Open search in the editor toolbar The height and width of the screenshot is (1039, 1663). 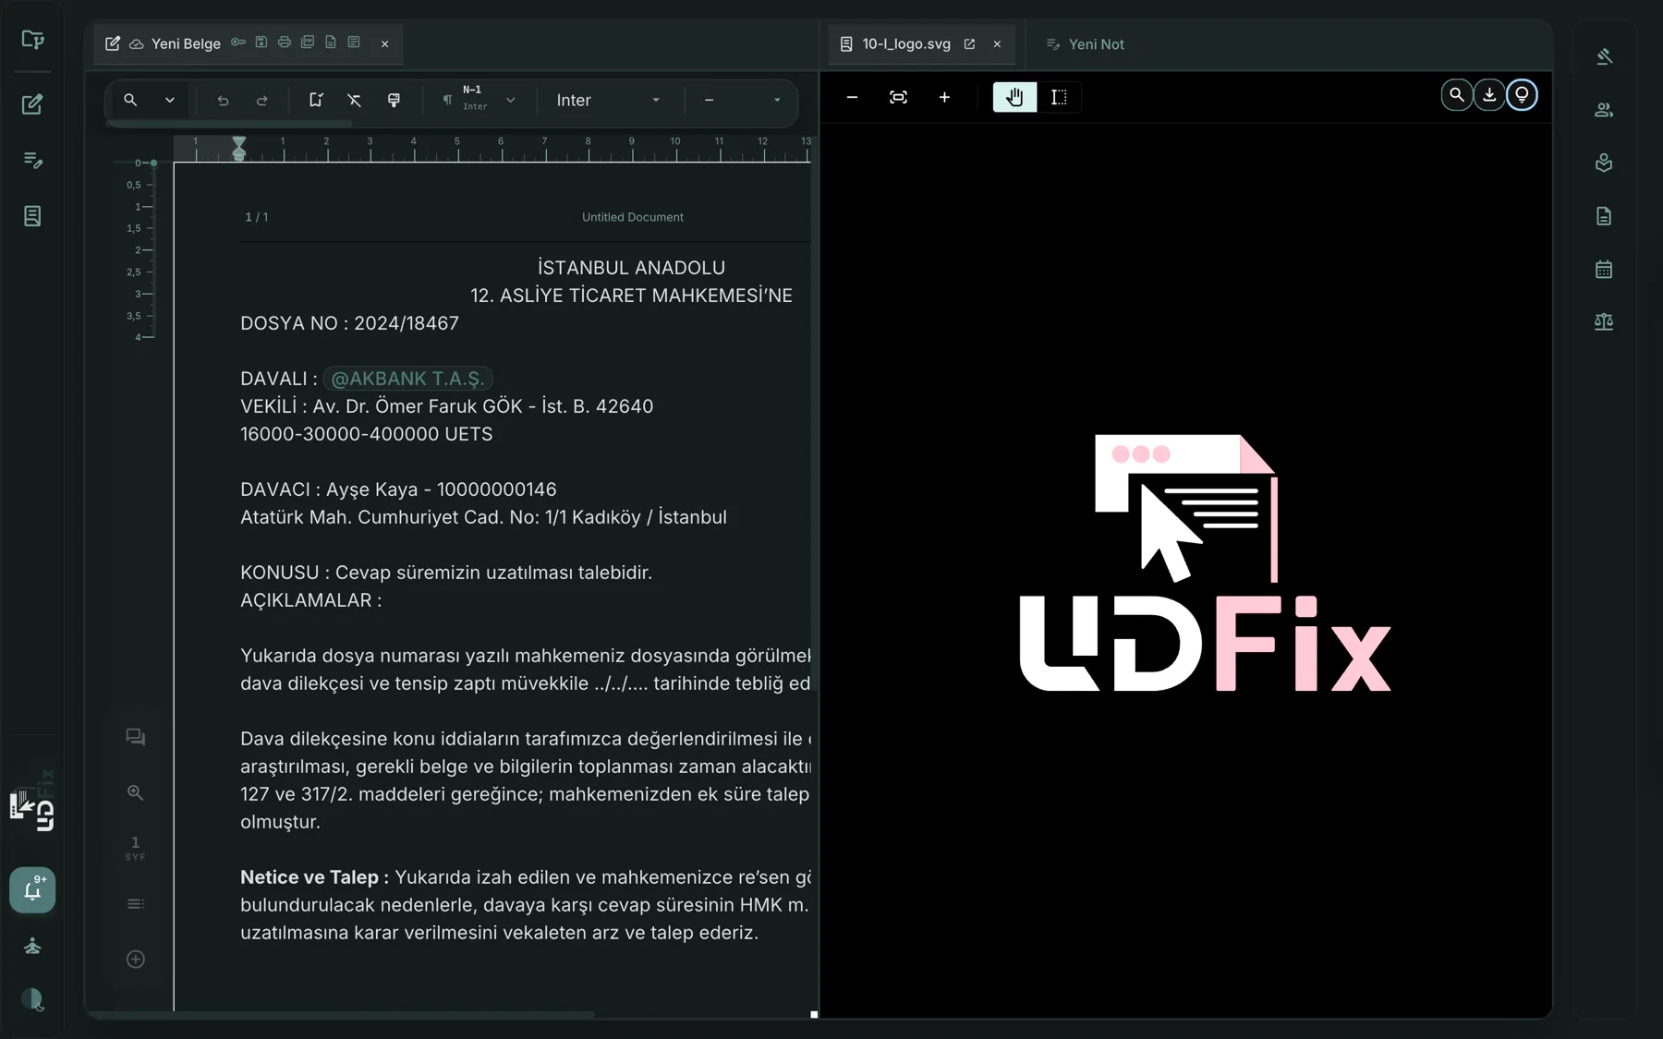pos(130,100)
